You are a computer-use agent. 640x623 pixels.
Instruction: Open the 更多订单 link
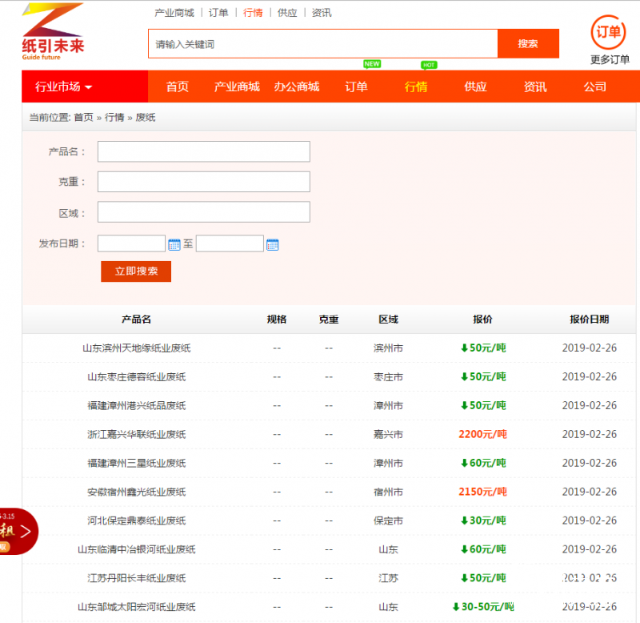coord(608,58)
